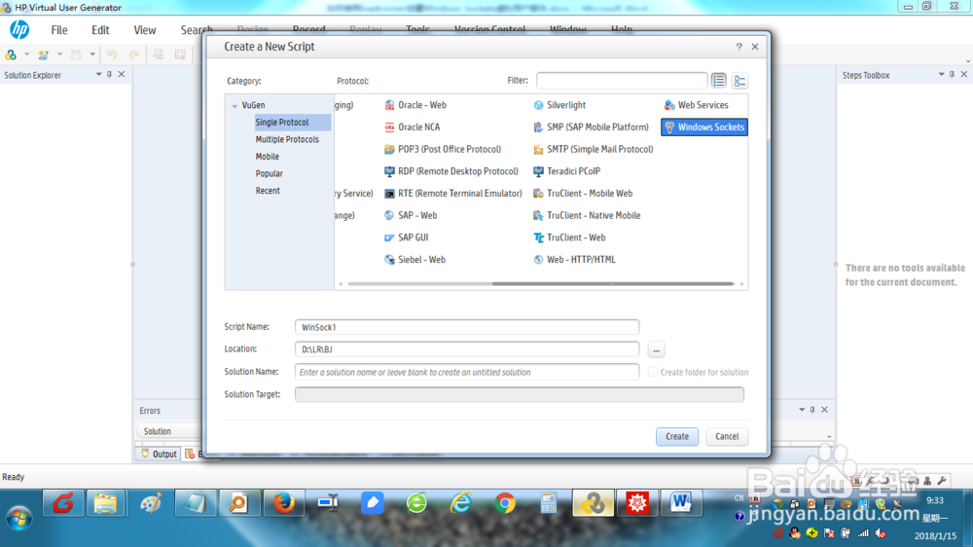Select the Teradici PCoIP protocol
The width and height of the screenshot is (973, 547).
(x=566, y=170)
